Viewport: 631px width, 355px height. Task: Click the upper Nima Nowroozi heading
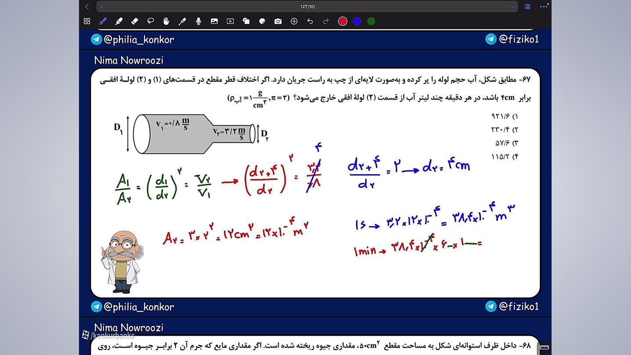click(x=129, y=60)
